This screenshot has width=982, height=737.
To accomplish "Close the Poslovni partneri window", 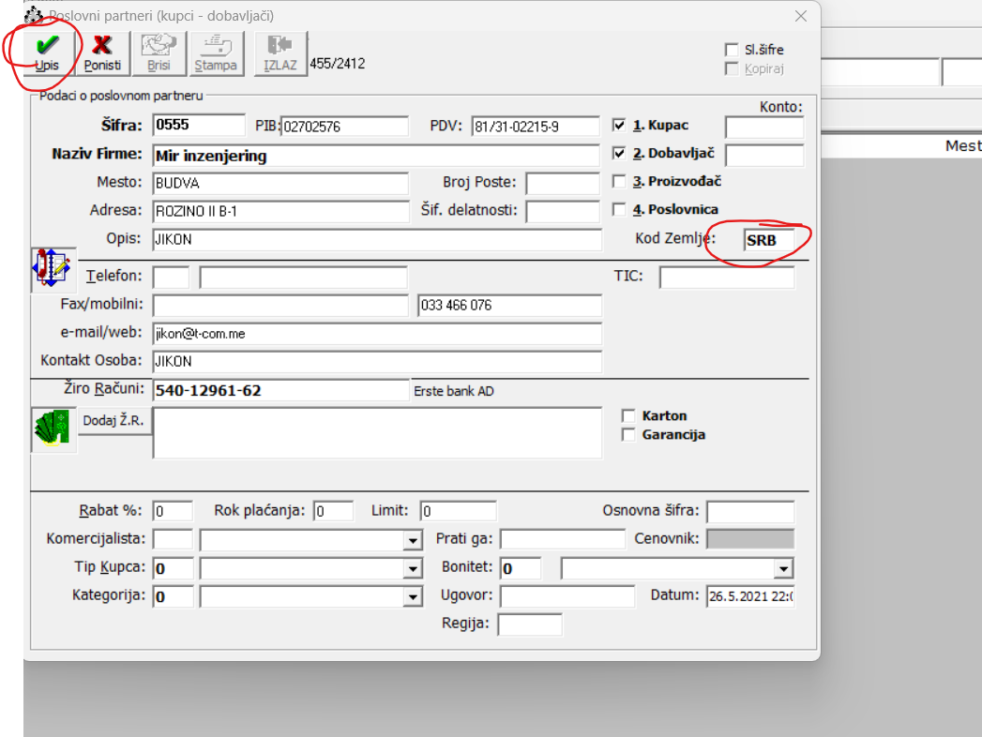I will point(800,16).
